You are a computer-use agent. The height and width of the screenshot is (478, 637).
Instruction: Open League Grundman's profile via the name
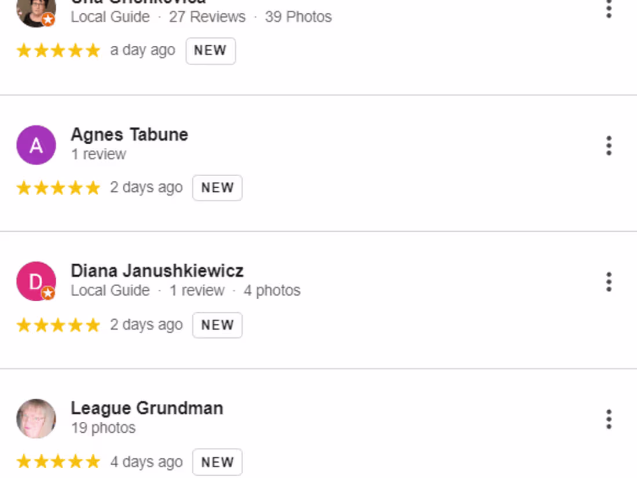(x=147, y=408)
